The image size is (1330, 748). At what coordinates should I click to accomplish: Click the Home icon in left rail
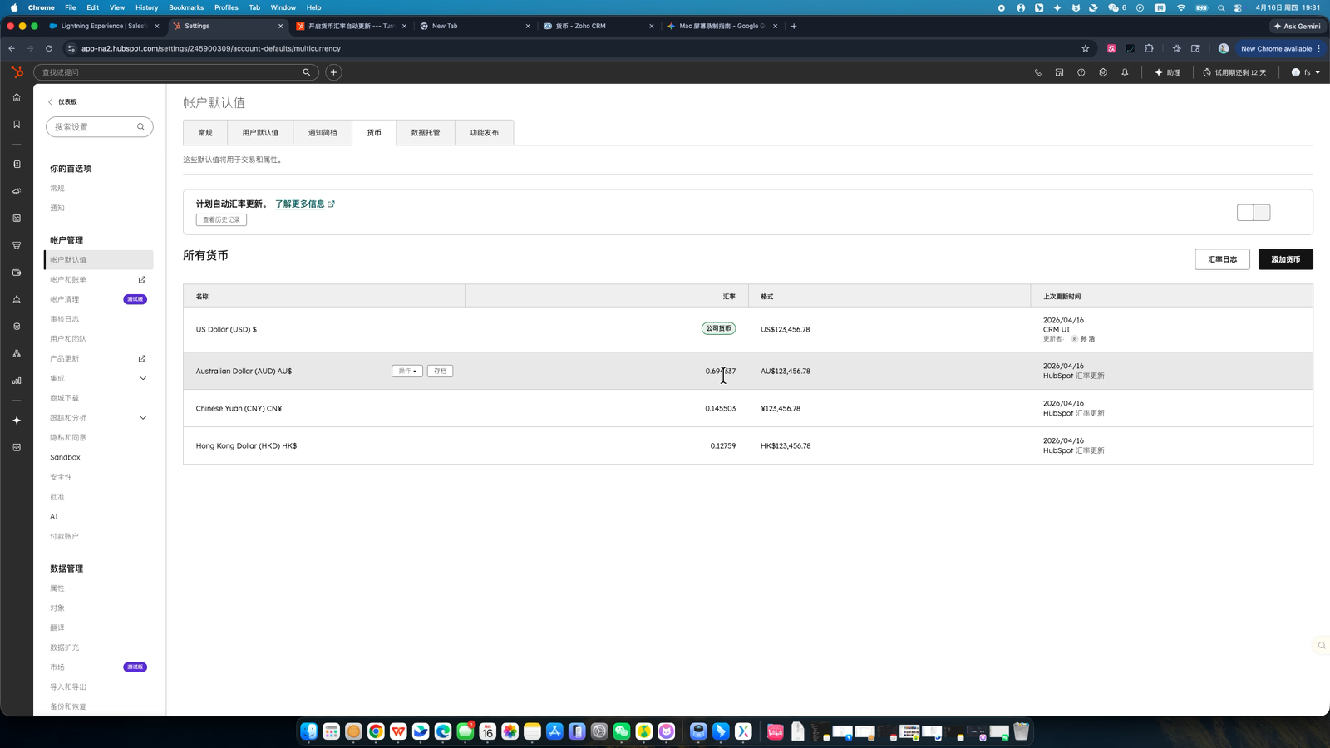pyautogui.click(x=17, y=97)
